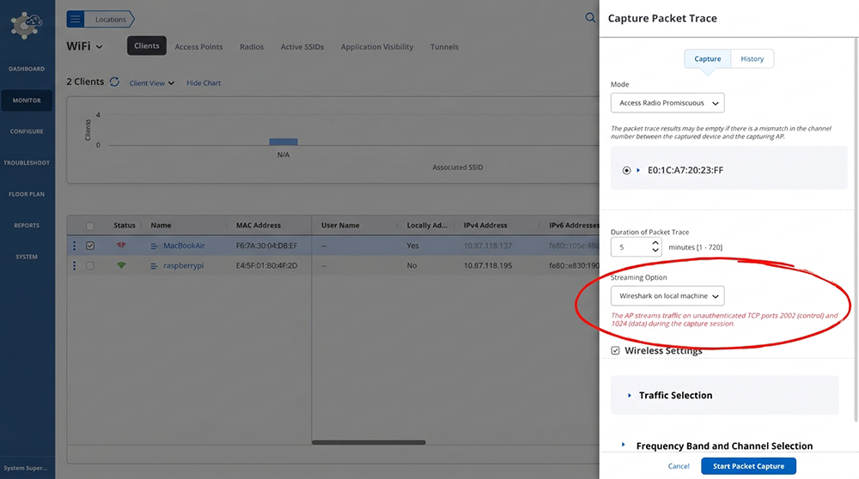859x479 pixels.
Task: Open the hamburger menu beside Locations
Action: [75, 19]
